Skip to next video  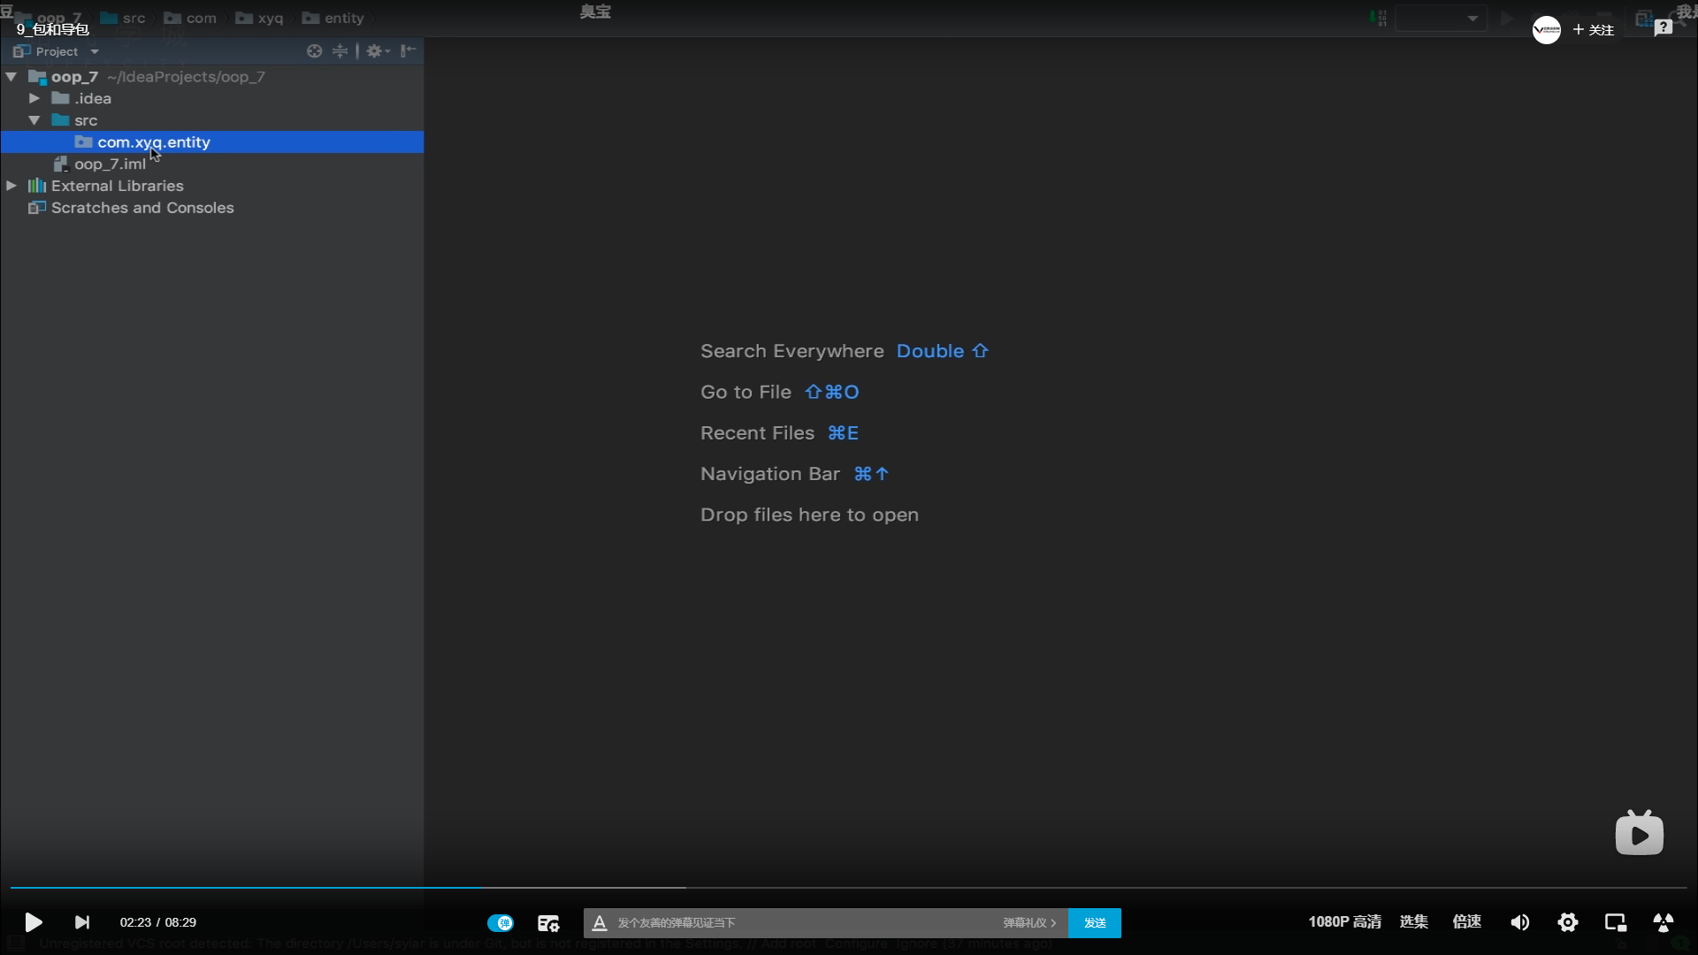point(82,922)
